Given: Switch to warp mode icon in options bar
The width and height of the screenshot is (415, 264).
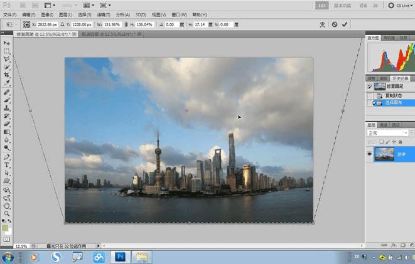Looking at the screenshot, I should click(322, 24).
